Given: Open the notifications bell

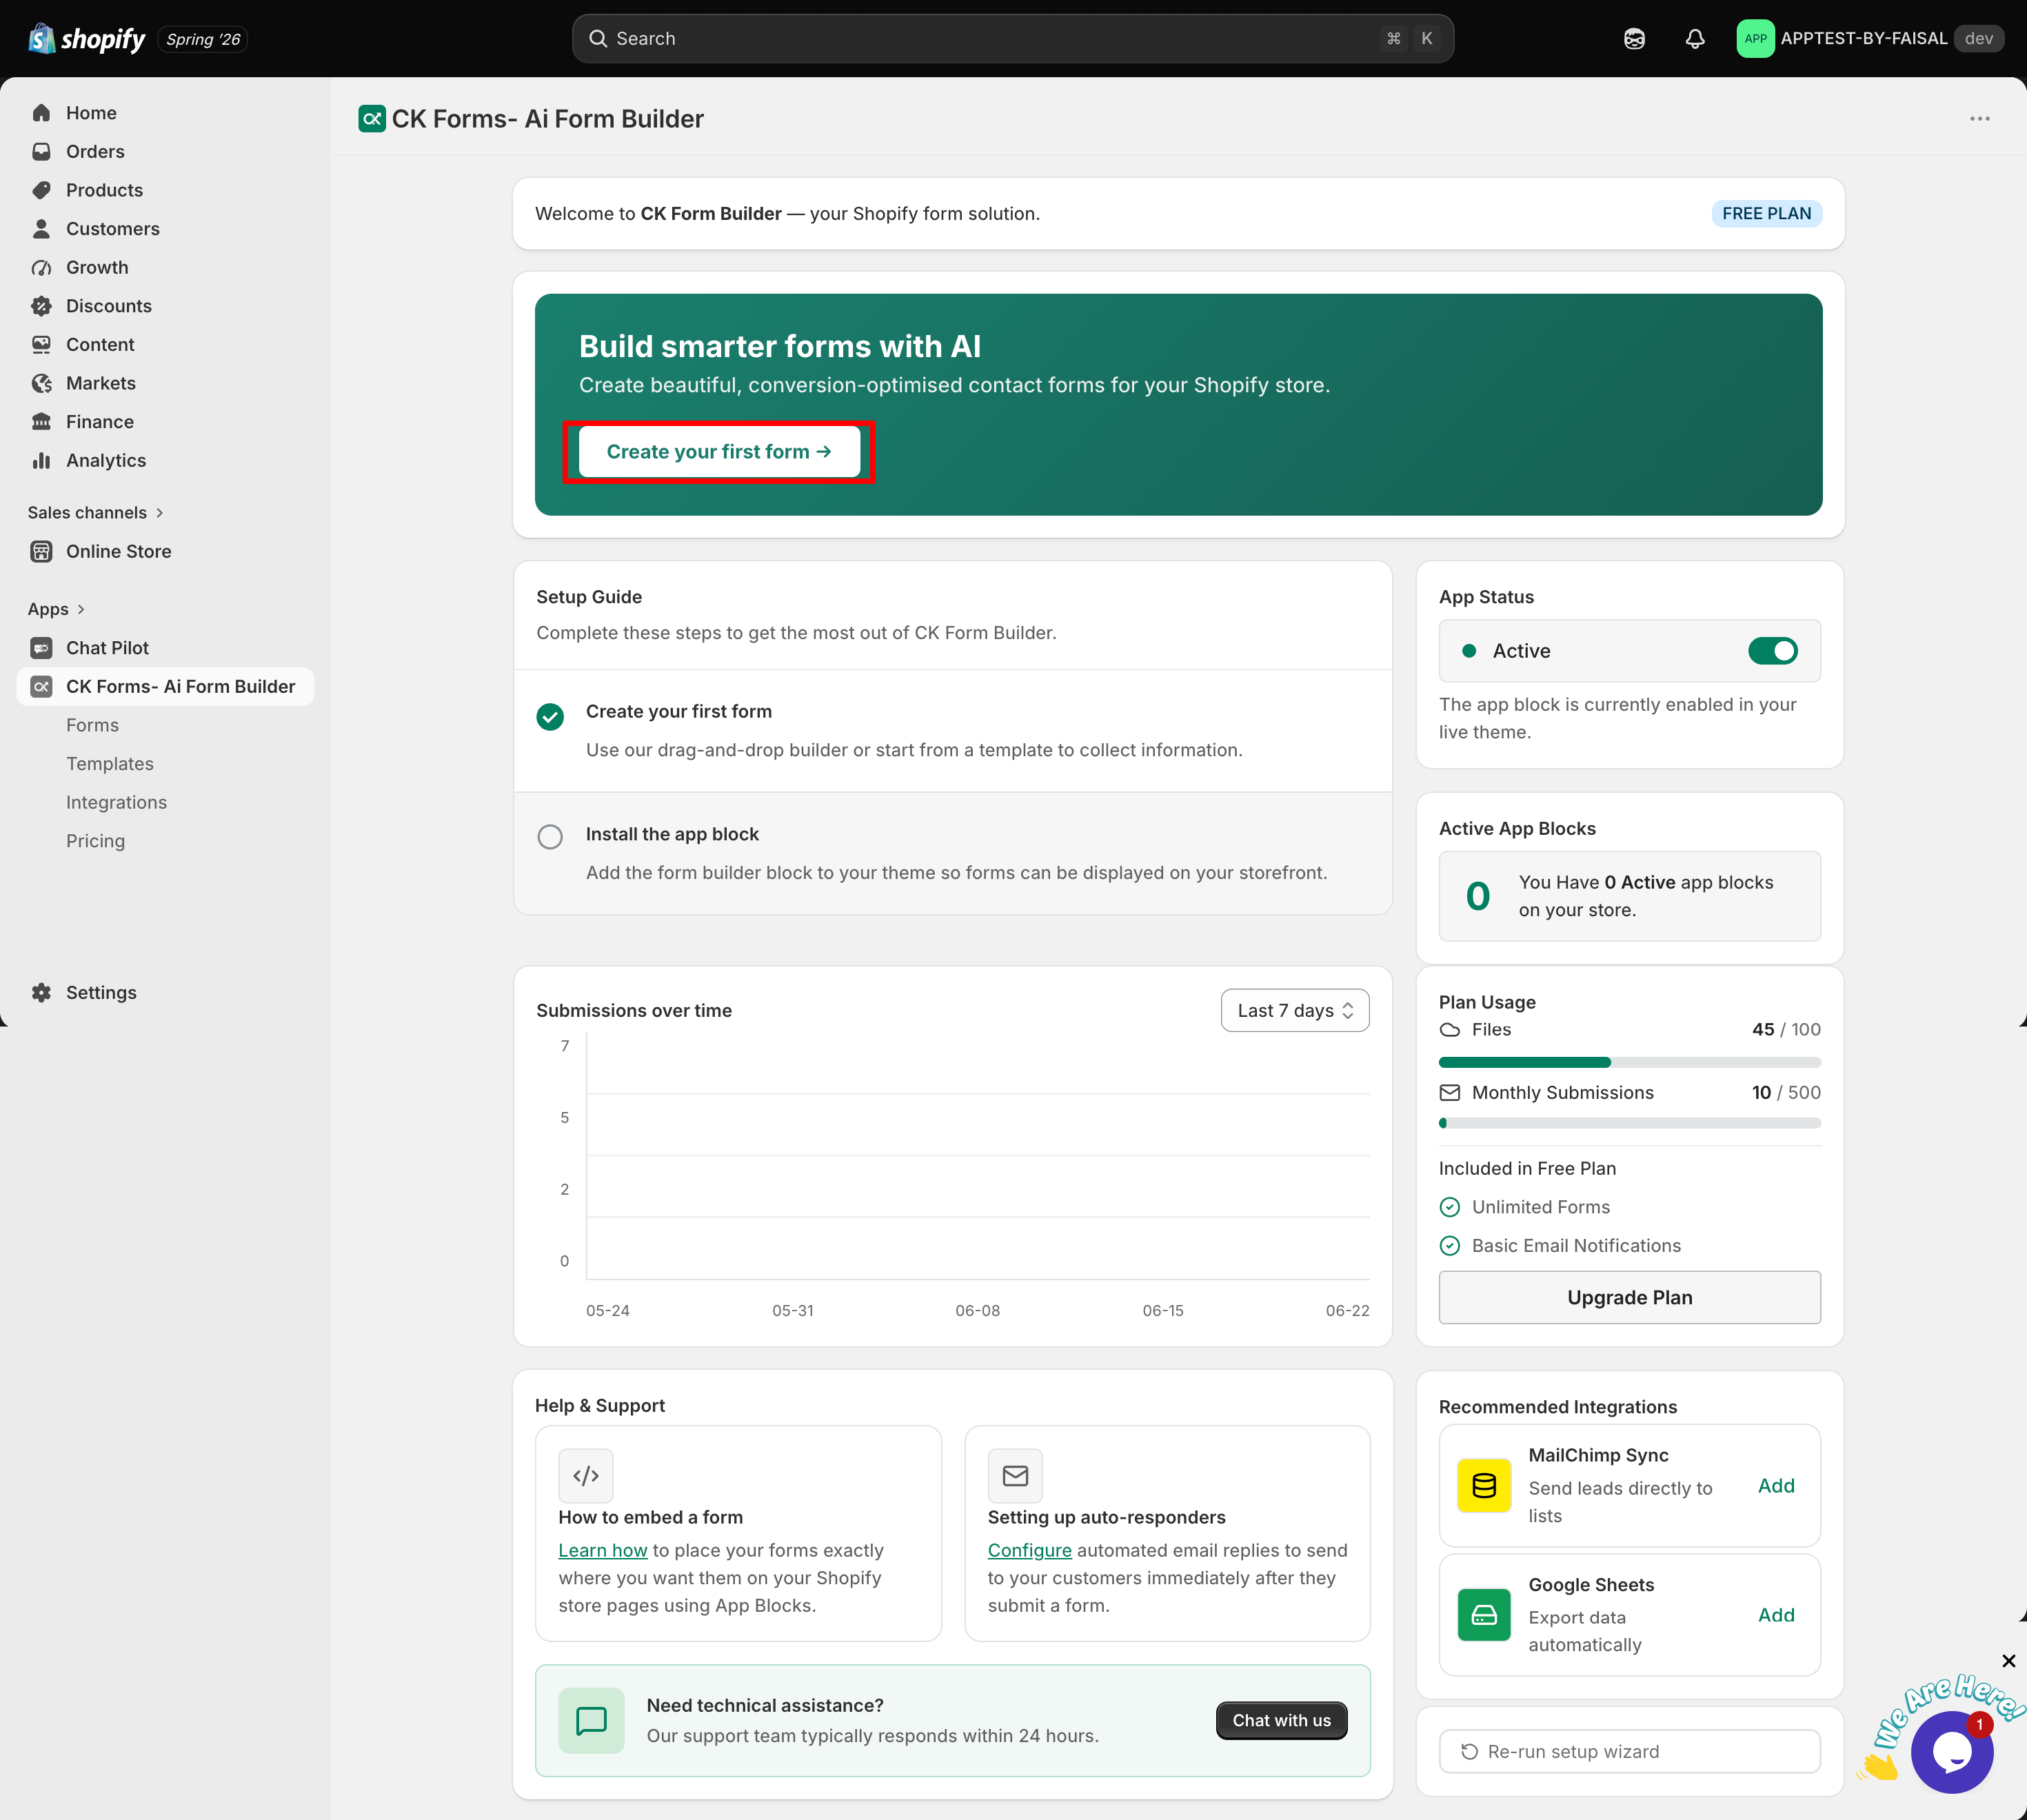Looking at the screenshot, I should [1695, 39].
